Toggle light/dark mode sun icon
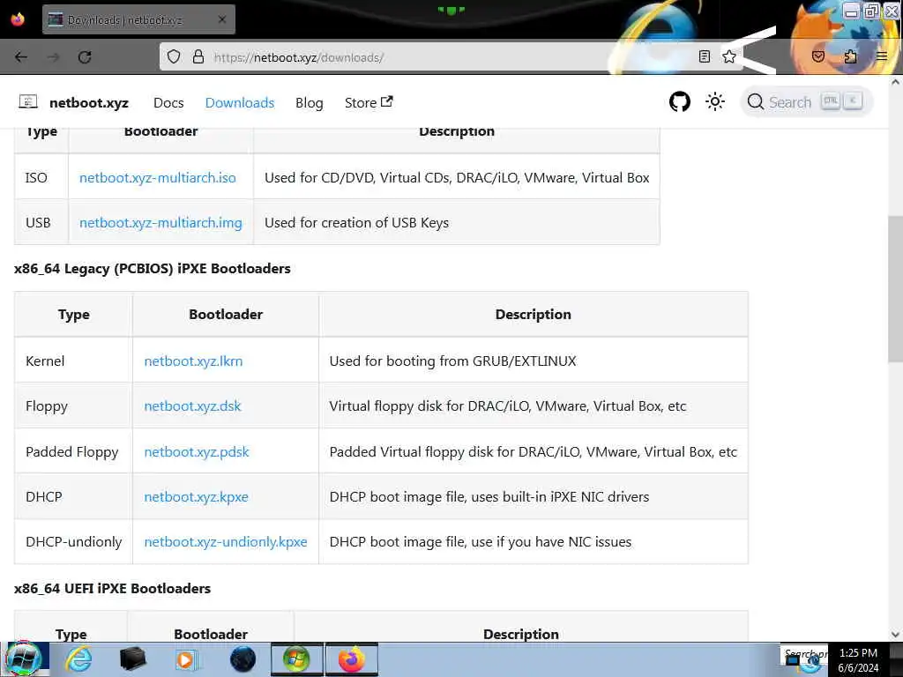This screenshot has width=903, height=677. coord(714,102)
